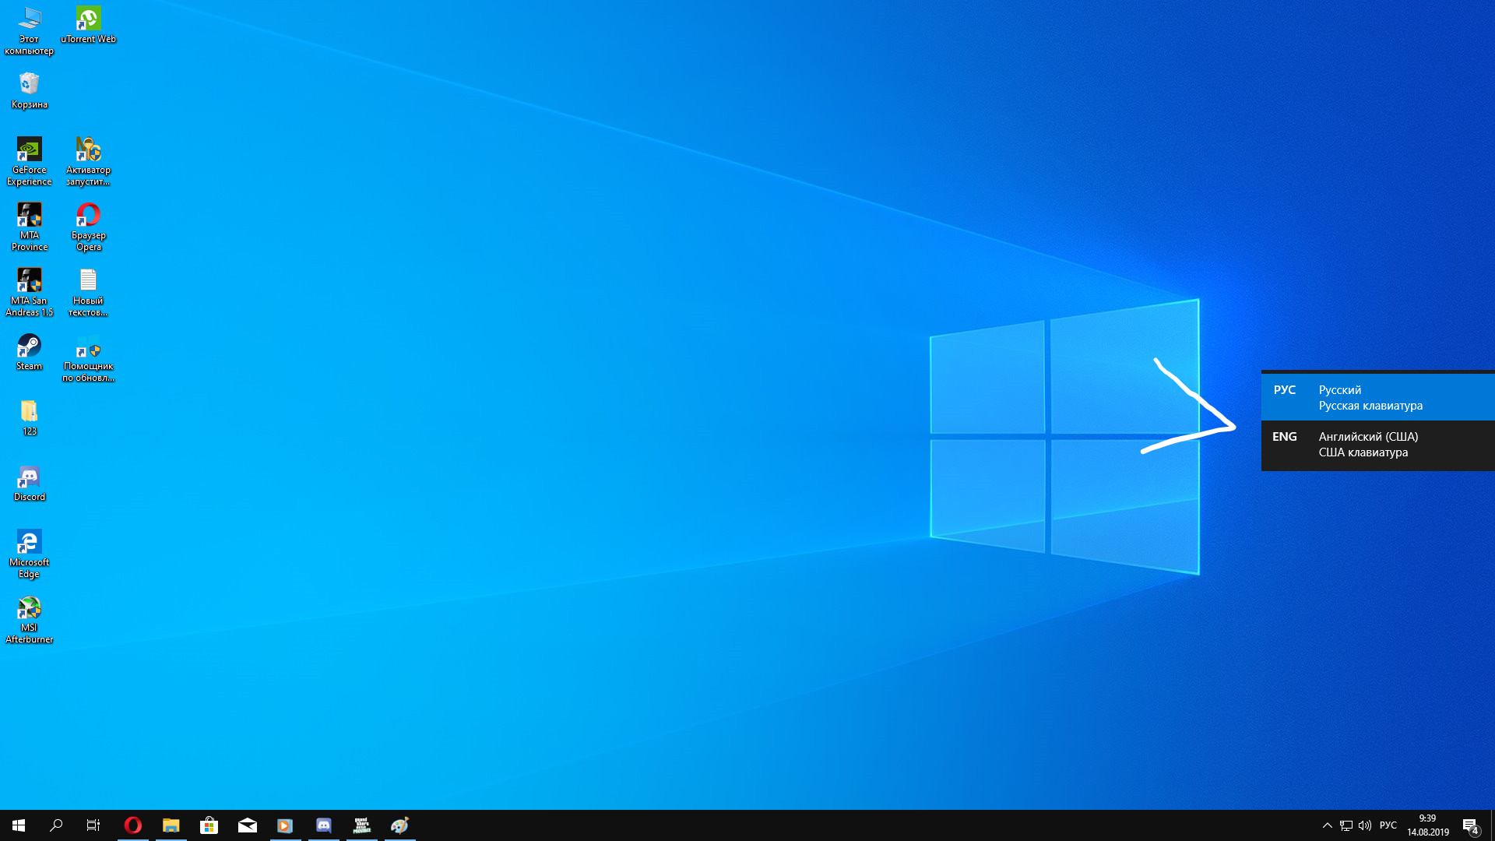Launch MTA San Andreas 1.5

click(x=29, y=290)
